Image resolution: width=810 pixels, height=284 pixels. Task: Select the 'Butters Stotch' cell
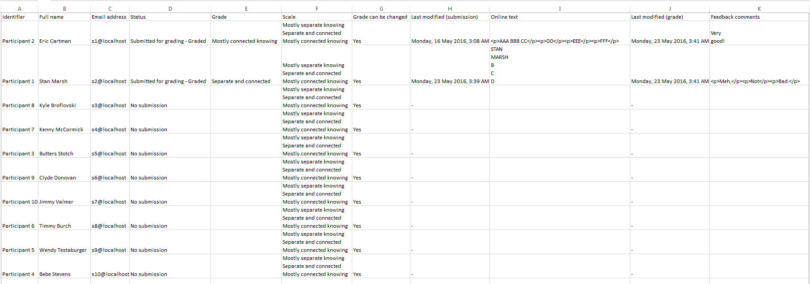pyautogui.click(x=64, y=146)
